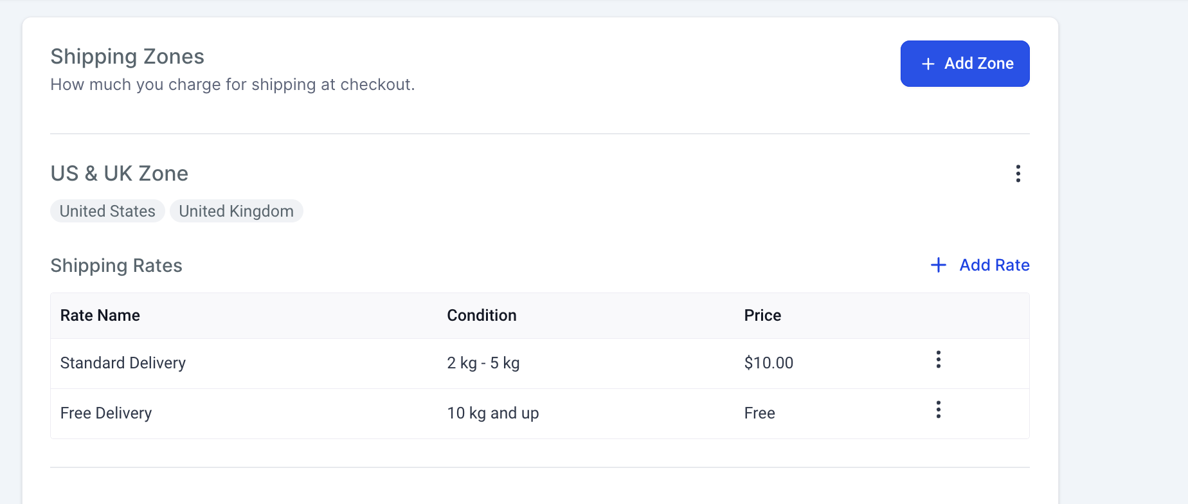Viewport: 1188px width, 504px height.
Task: Click the 2 kg - 5 kg condition
Action: point(483,363)
